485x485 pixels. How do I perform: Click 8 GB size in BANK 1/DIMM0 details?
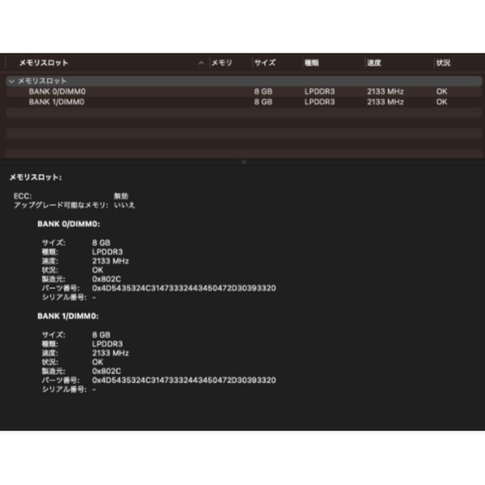click(101, 335)
